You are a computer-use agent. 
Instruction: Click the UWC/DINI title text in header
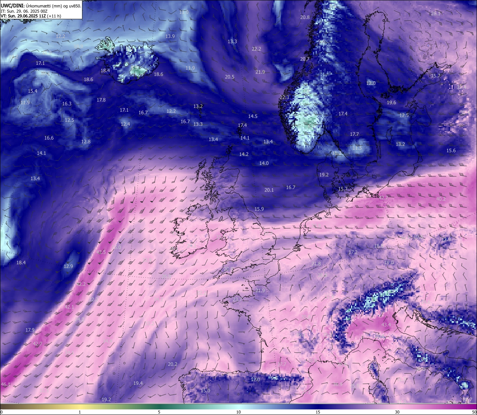coord(12,6)
